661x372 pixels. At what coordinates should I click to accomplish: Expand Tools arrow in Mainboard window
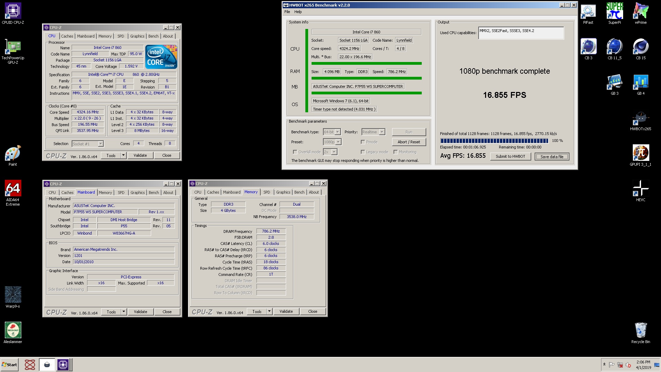coord(124,312)
